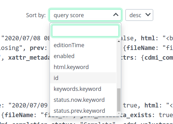Click the 'xattr_metada' text in the first result
Image resolution: width=173 pixels, height=124 pixels.
click(29, 58)
